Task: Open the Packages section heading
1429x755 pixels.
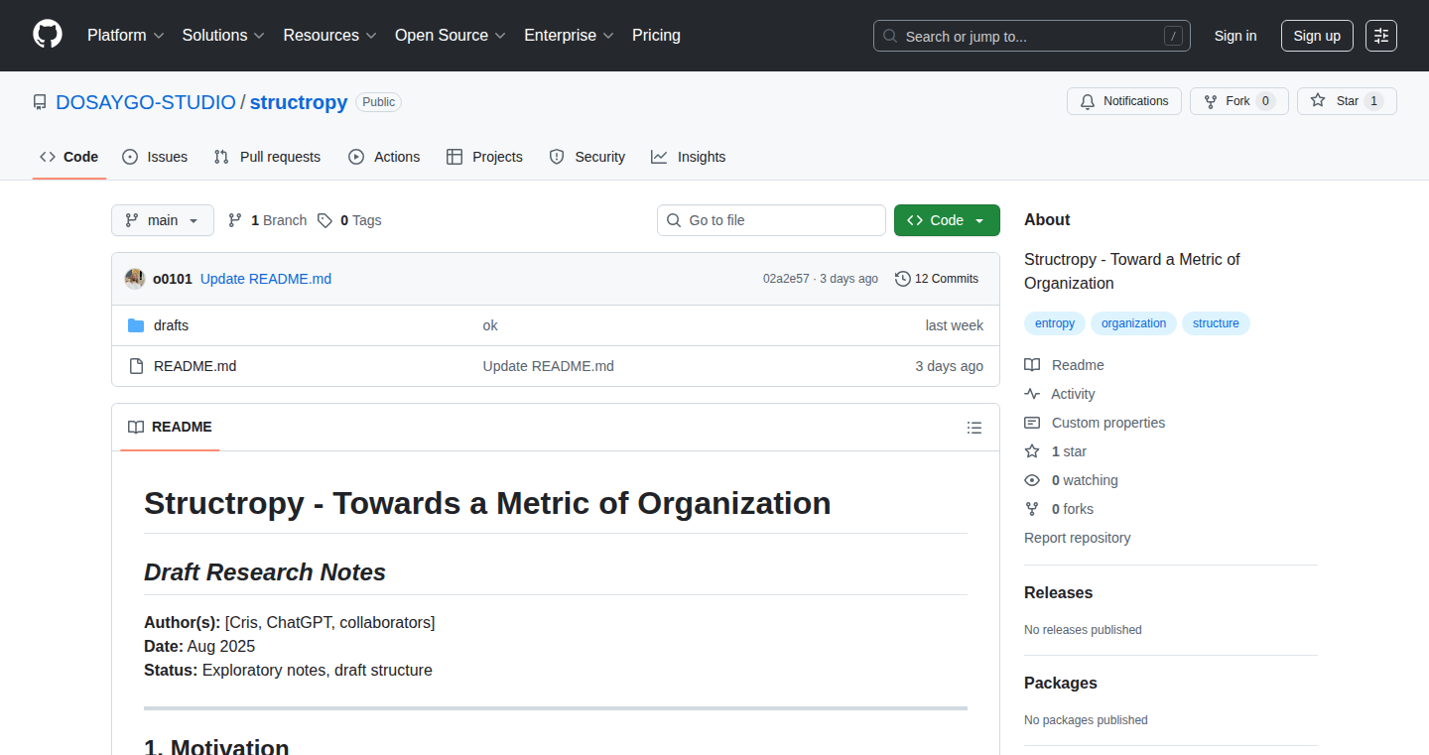Action: pyautogui.click(x=1061, y=683)
